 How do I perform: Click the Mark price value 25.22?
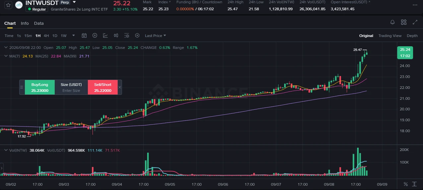[x=148, y=9]
